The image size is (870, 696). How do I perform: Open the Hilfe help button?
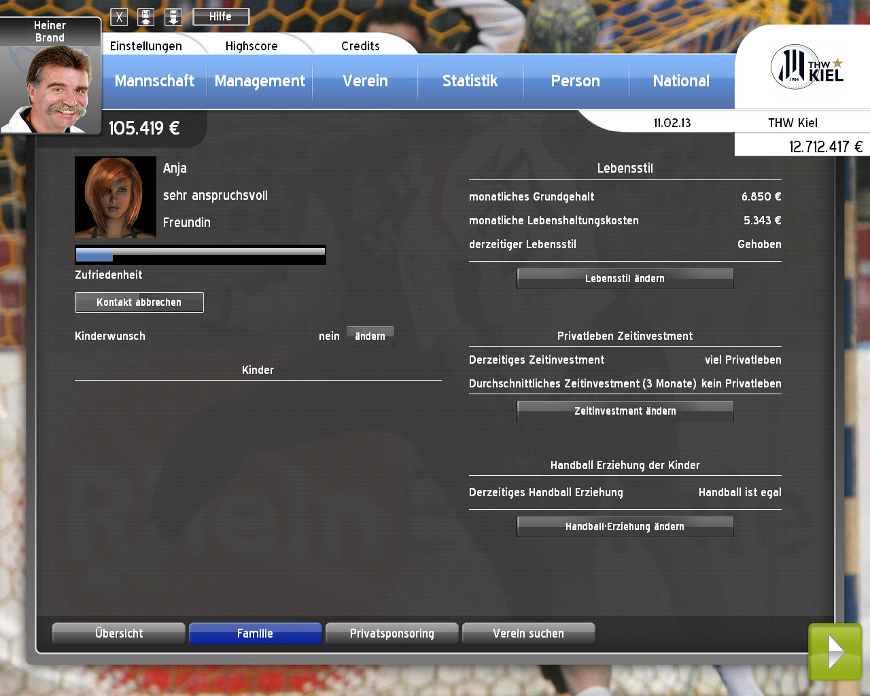(x=221, y=17)
